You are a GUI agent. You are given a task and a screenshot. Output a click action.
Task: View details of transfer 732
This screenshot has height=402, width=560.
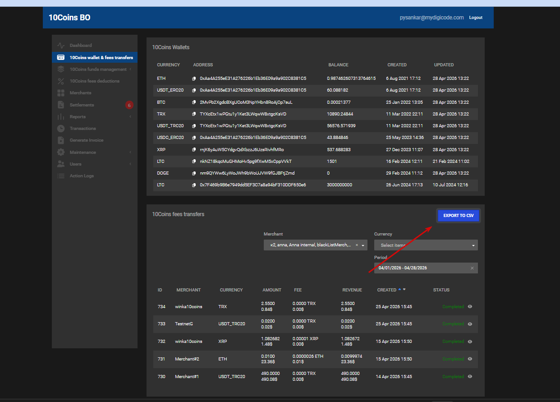tap(470, 342)
